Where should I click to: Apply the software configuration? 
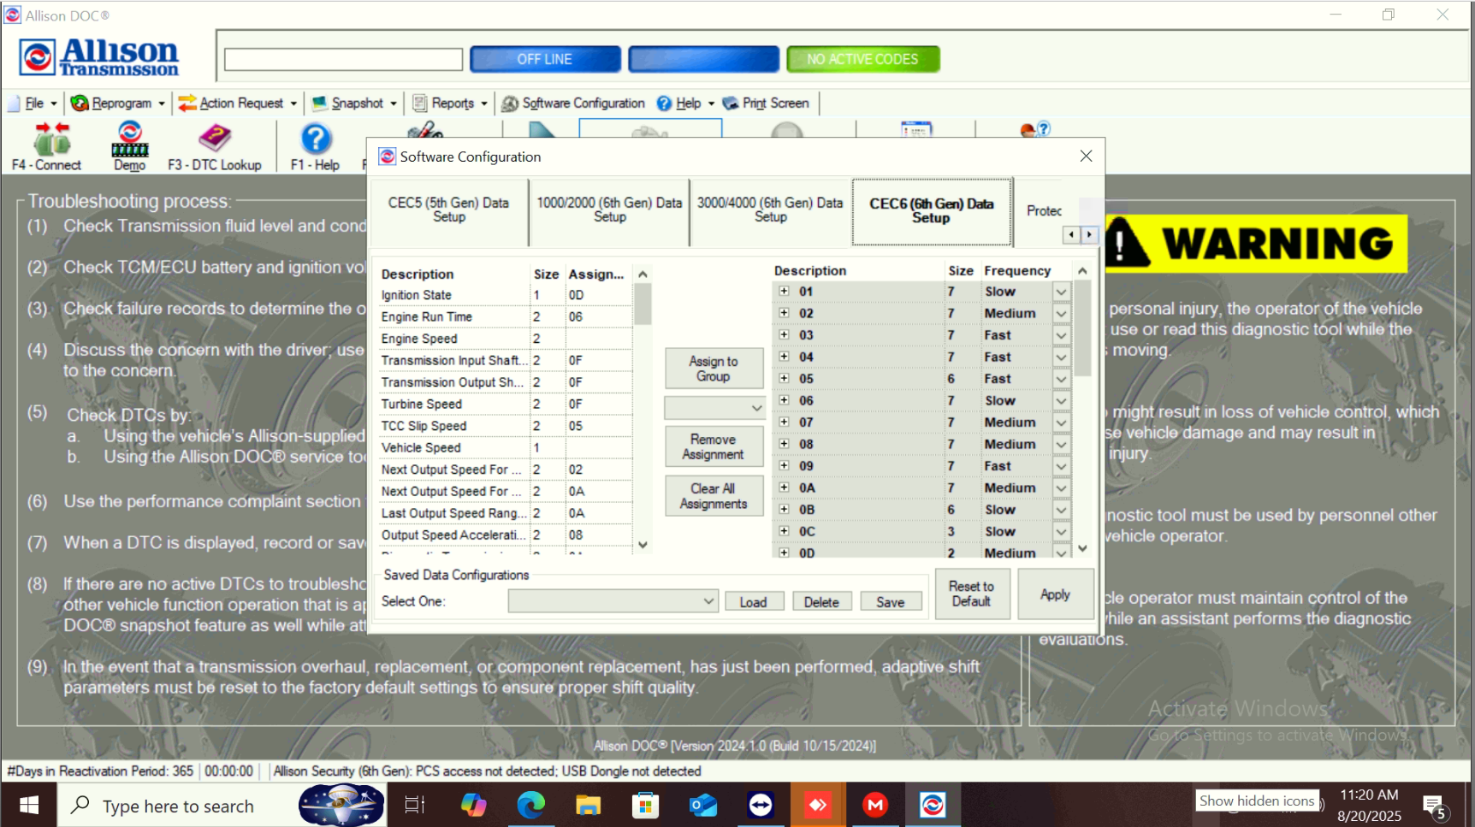(1056, 594)
